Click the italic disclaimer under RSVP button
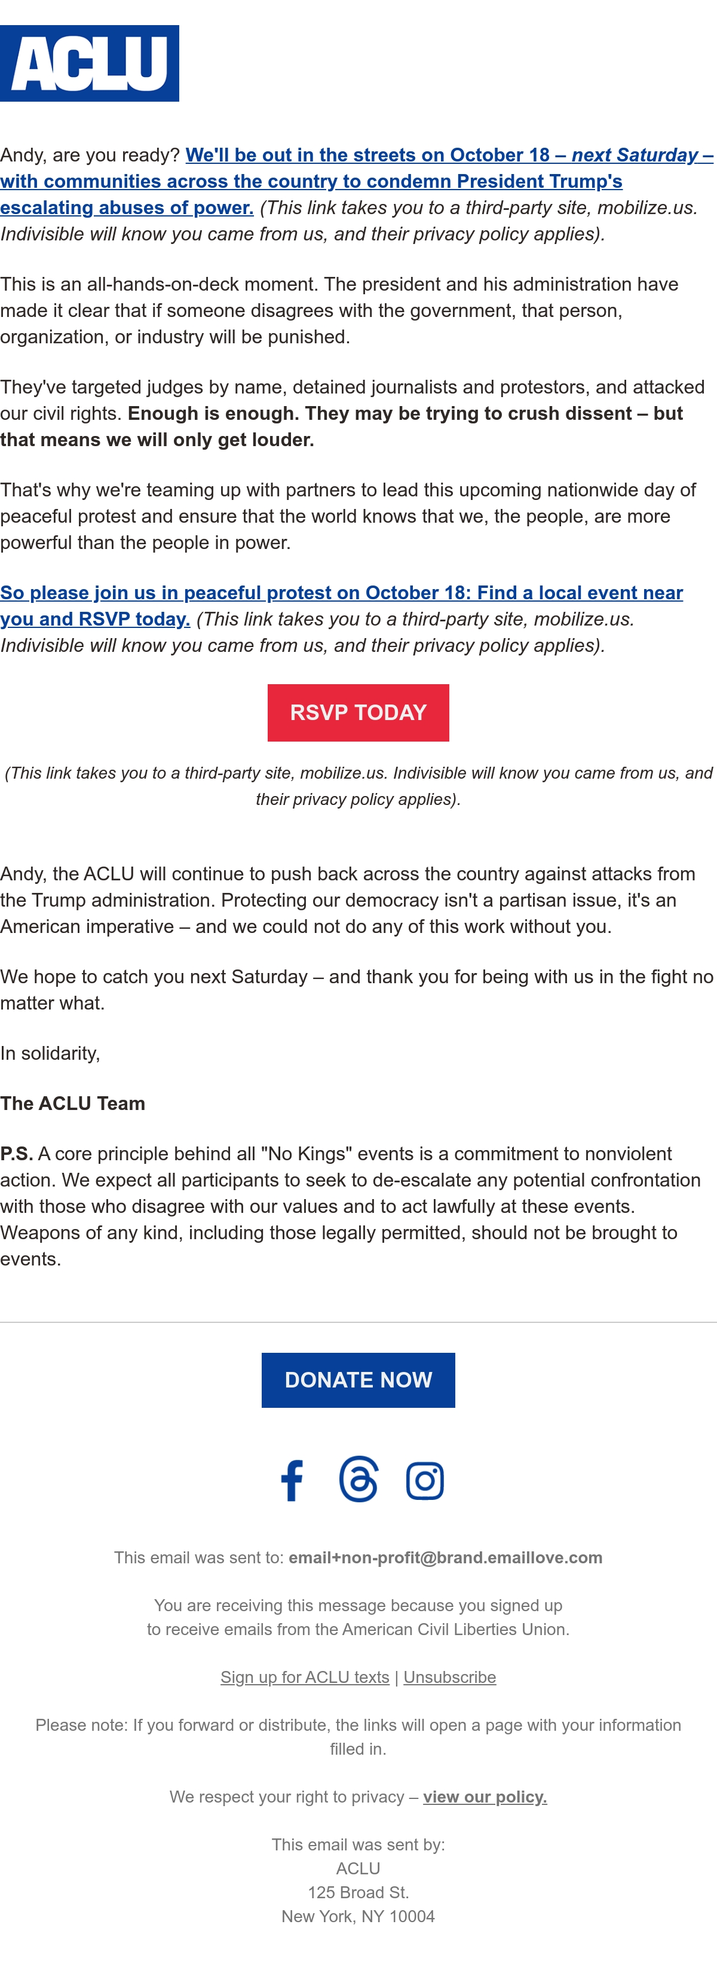 358,786
